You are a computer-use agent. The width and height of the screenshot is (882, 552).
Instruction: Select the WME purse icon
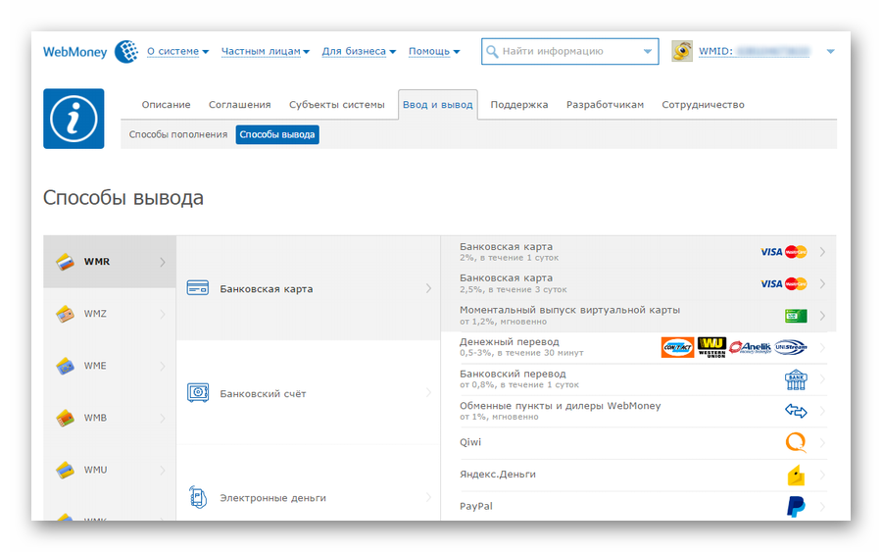[x=66, y=366]
